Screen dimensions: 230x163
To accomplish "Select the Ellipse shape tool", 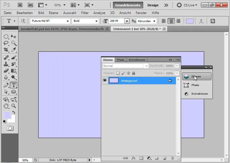I will 14,92.
